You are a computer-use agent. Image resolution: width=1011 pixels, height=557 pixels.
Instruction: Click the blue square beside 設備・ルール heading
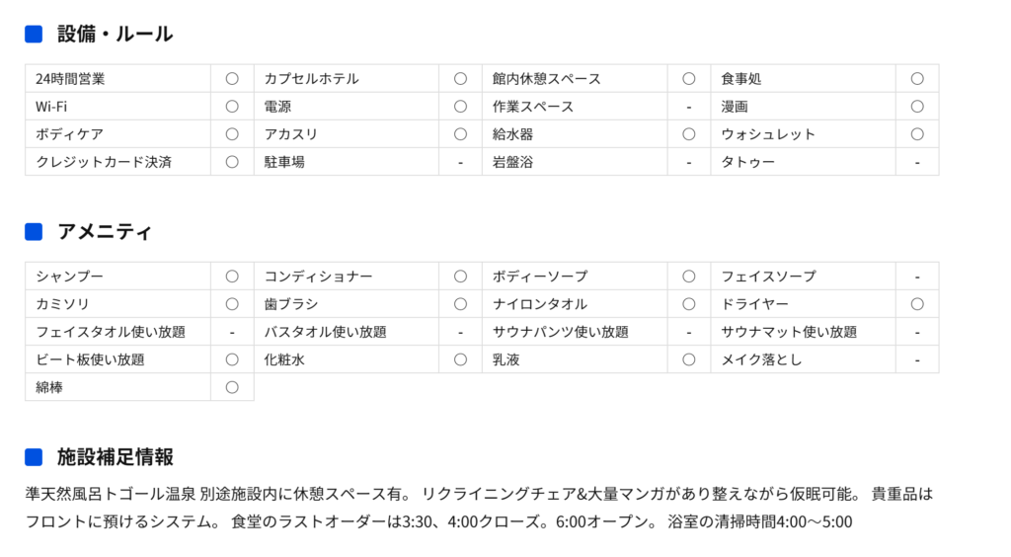(34, 35)
